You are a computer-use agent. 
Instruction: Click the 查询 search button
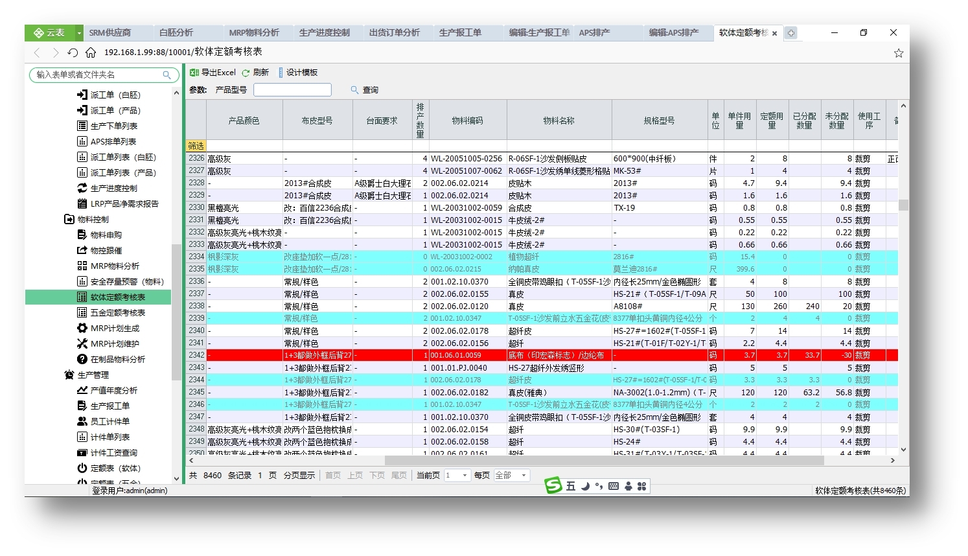pyautogui.click(x=365, y=90)
